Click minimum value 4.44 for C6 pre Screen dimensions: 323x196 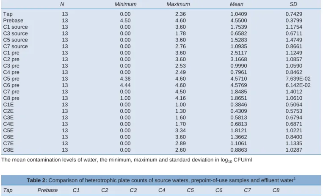(125, 85)
